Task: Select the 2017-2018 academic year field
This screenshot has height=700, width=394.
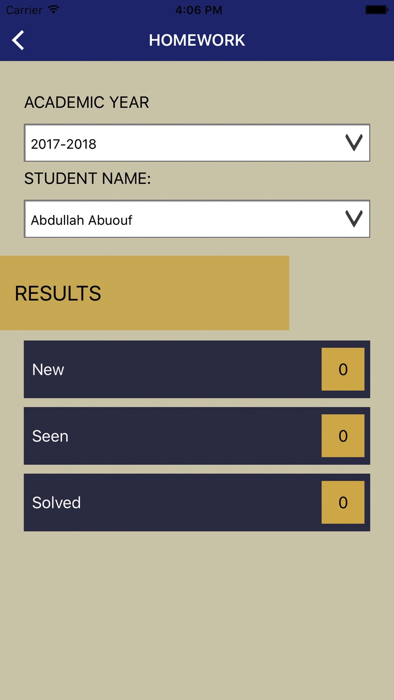Action: [x=181, y=143]
